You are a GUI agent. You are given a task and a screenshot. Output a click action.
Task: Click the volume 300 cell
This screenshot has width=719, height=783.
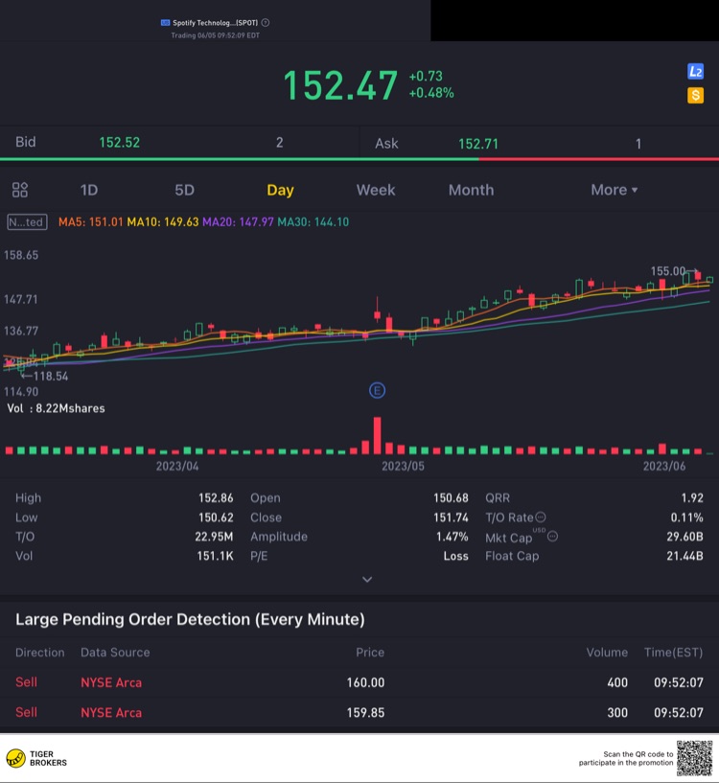(617, 712)
